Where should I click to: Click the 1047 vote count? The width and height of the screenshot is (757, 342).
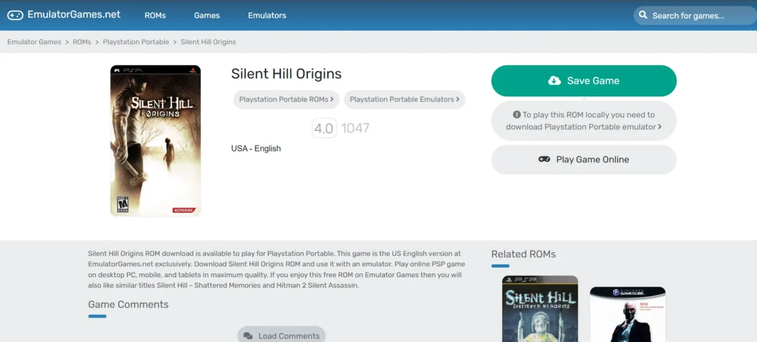355,128
